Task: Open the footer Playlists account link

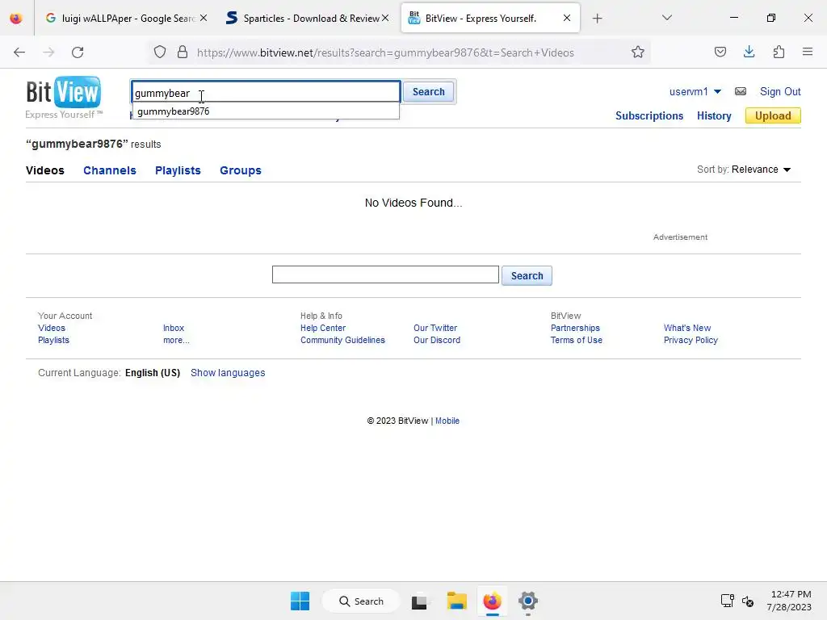Action: [x=53, y=340]
